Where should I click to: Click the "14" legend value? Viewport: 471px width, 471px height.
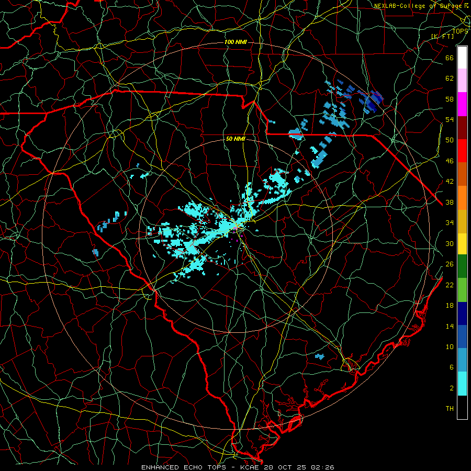[450, 326]
